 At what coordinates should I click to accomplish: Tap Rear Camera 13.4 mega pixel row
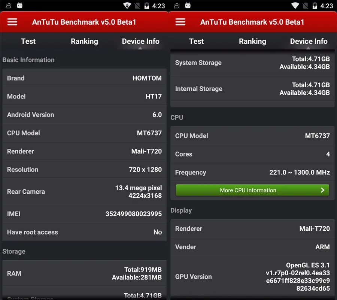coord(84,191)
